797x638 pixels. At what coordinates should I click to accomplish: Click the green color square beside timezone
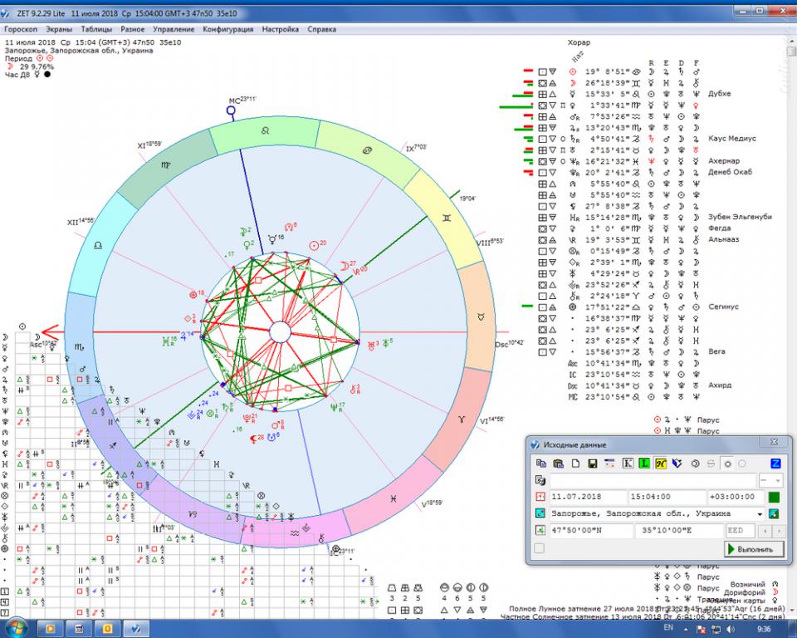point(774,497)
